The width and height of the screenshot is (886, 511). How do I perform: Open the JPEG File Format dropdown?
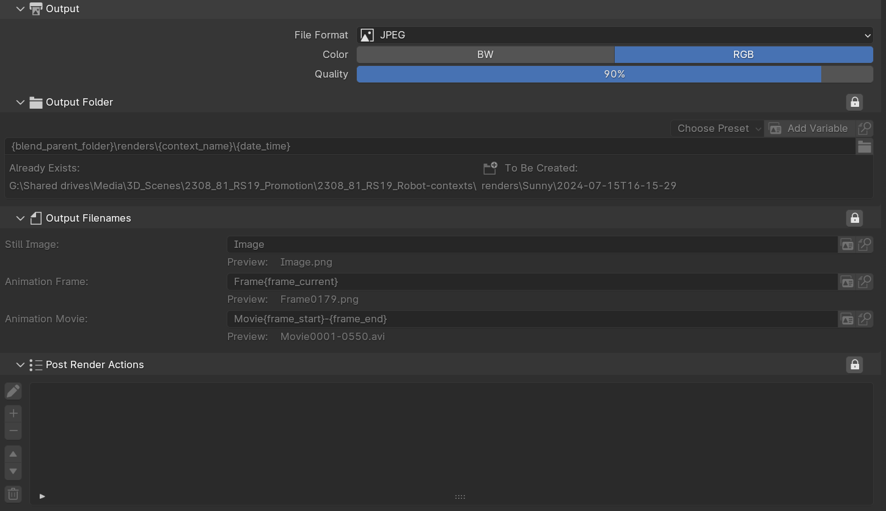(x=615, y=35)
